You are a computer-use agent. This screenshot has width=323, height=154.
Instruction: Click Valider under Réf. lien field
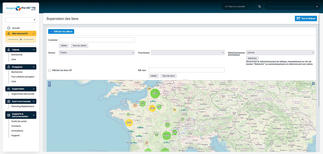coord(154,76)
